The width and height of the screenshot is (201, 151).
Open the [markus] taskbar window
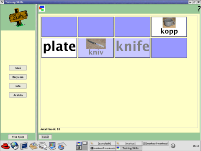(129, 143)
